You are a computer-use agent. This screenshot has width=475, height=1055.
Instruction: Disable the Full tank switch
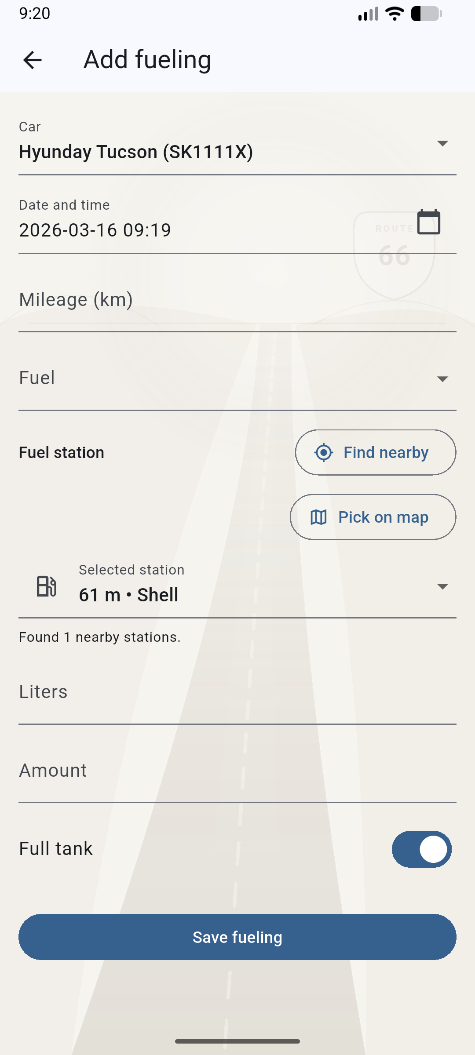421,849
